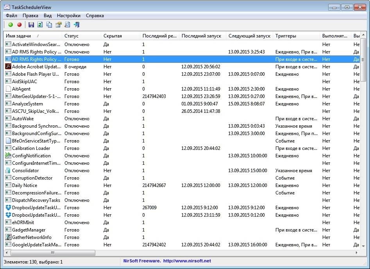370x269 pixels.
Task: Click the Save floppy disk toolbar icon
Action: [x=31, y=25]
